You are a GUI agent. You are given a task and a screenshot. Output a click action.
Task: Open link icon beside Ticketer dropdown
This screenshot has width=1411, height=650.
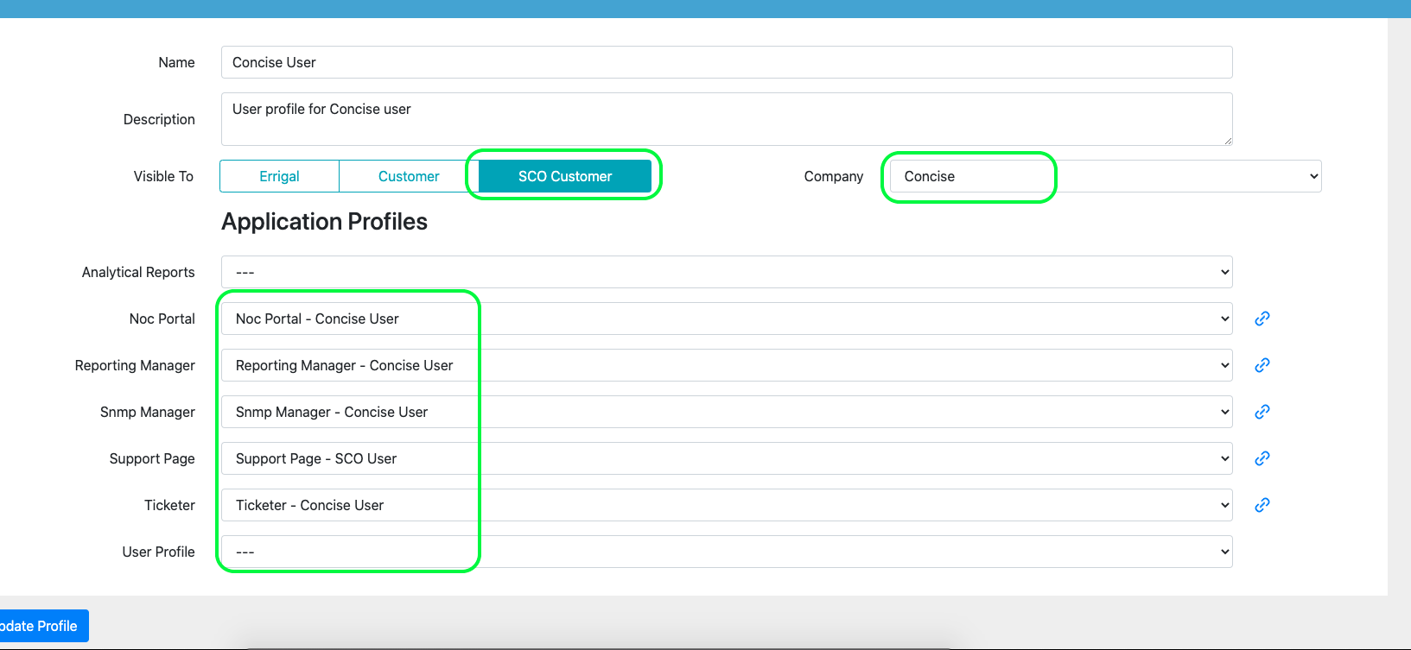1262,505
